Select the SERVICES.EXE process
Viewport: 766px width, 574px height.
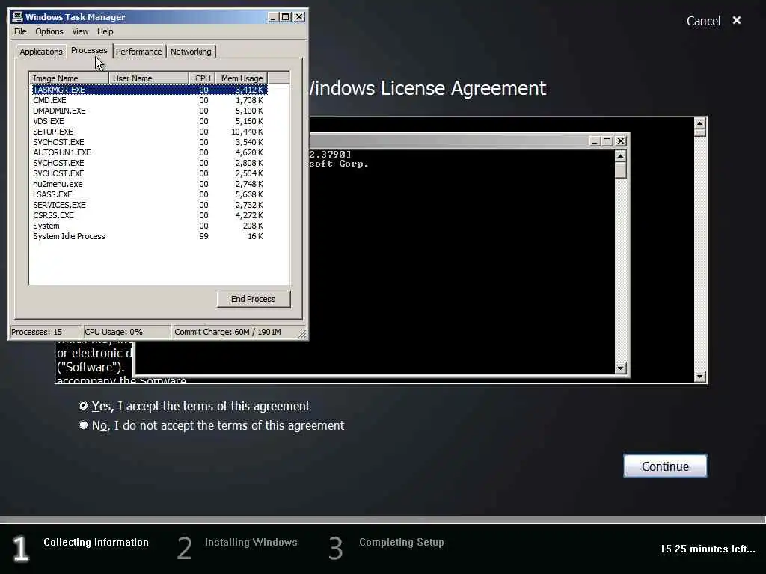pyautogui.click(x=149, y=205)
